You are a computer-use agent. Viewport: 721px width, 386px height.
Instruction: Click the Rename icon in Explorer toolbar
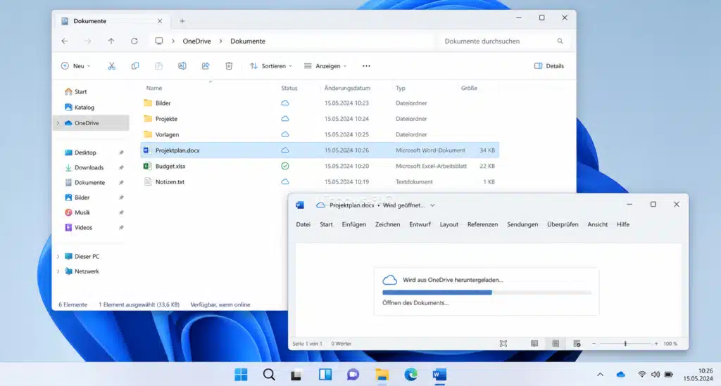coord(182,66)
